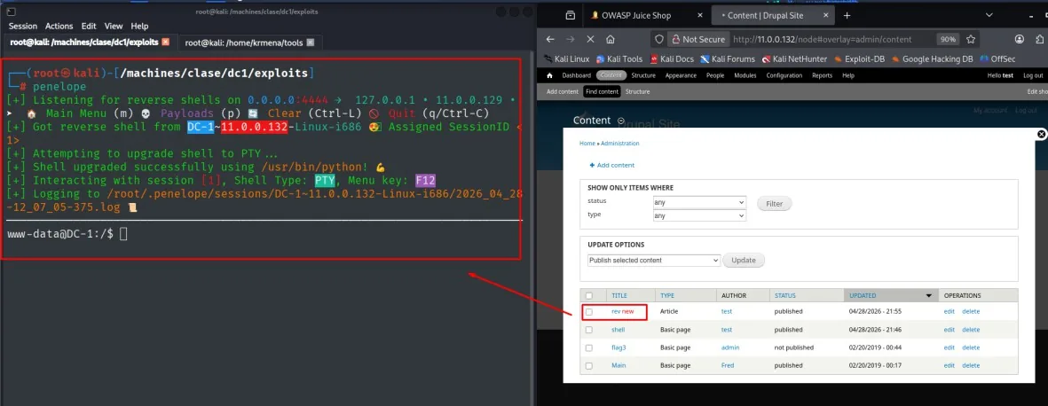Sort table by the Updated column arrow

[928, 296]
